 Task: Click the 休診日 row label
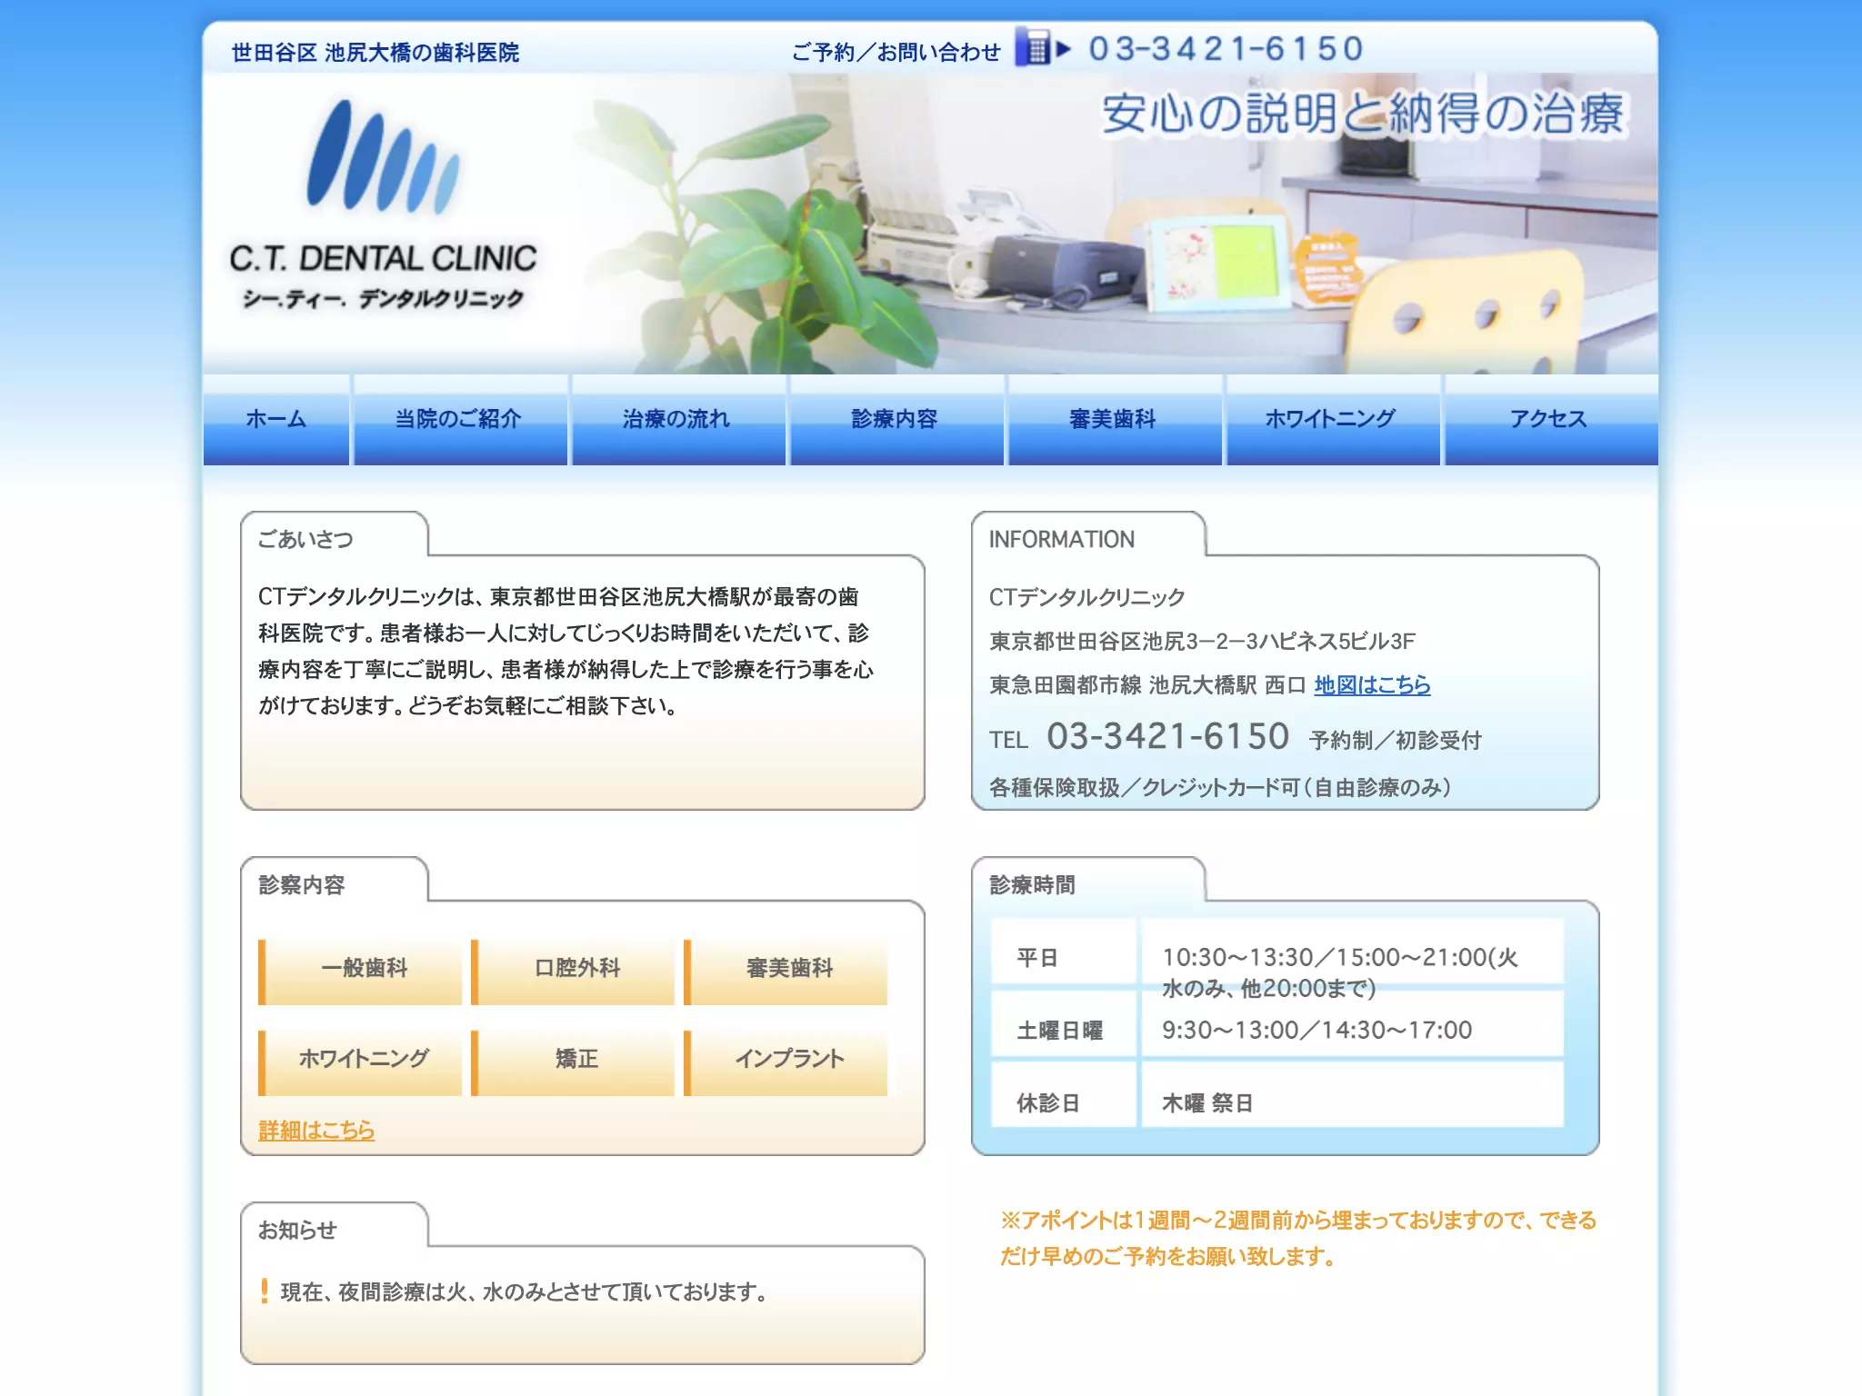pyautogui.click(x=1048, y=1102)
